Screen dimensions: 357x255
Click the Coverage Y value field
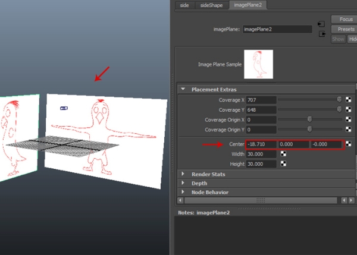(x=261, y=110)
